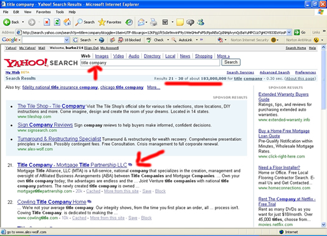
Task: Click The Tile Shop - Tile Company sponsor link
Action: tap(51, 106)
